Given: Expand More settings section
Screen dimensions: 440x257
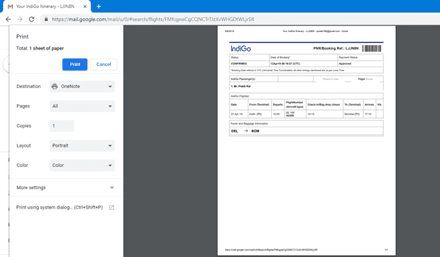Looking at the screenshot, I should tap(66, 187).
